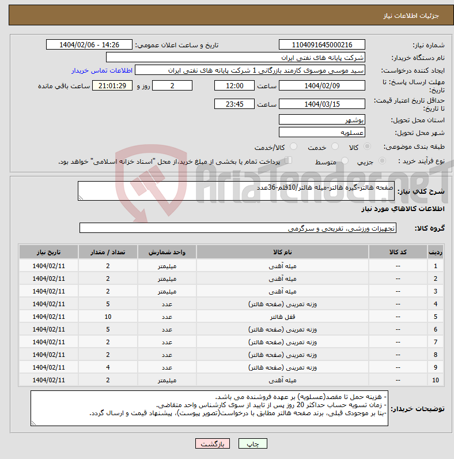Click the کد کالا column header
This screenshot has width=454, height=459.
tap(398, 252)
